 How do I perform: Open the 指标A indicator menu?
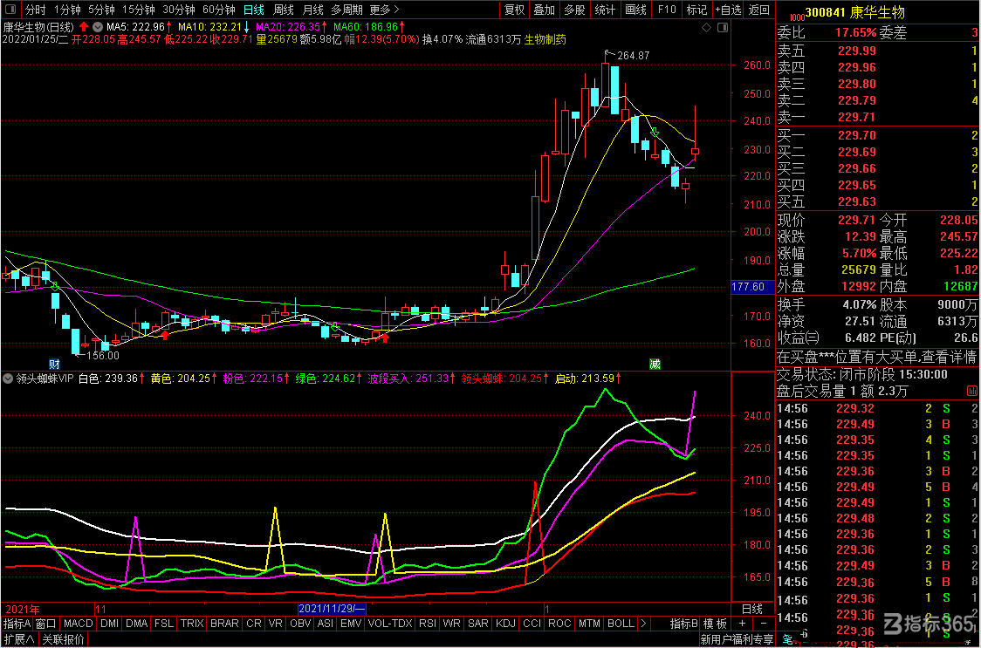[17, 624]
